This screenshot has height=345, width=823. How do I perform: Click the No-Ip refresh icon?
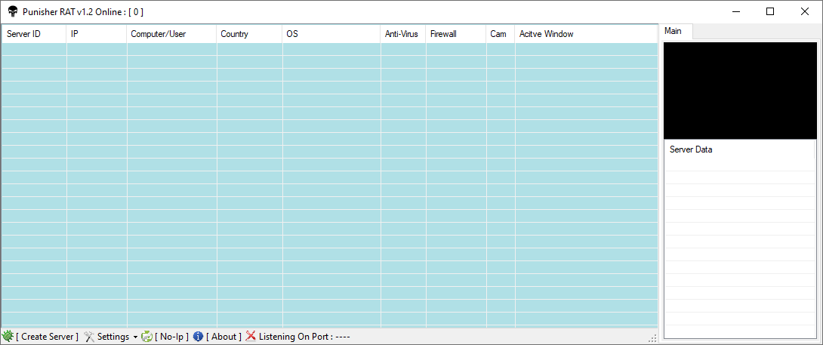[146, 337]
